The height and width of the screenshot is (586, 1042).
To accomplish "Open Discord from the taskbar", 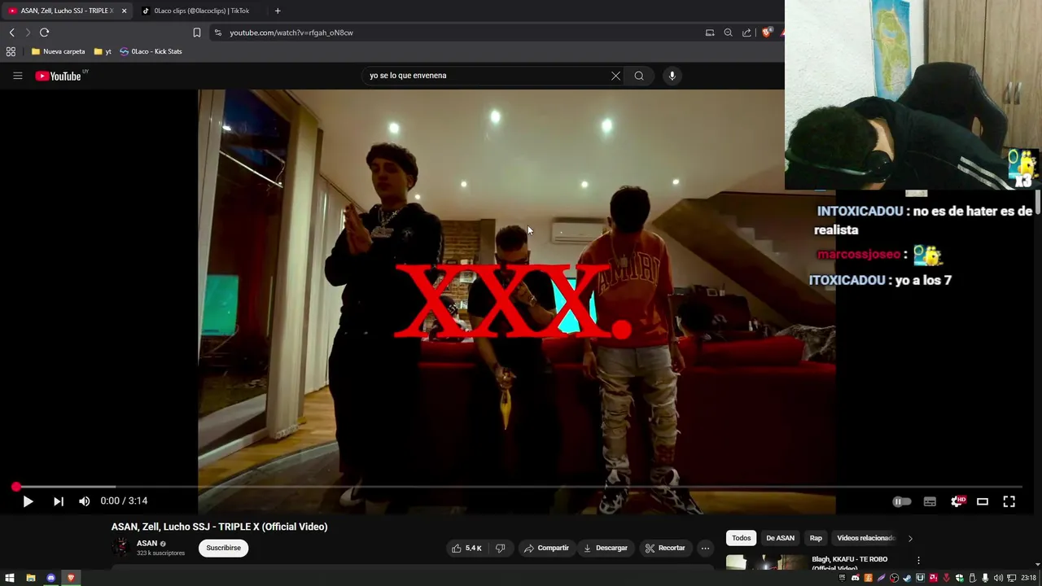I will [50, 578].
